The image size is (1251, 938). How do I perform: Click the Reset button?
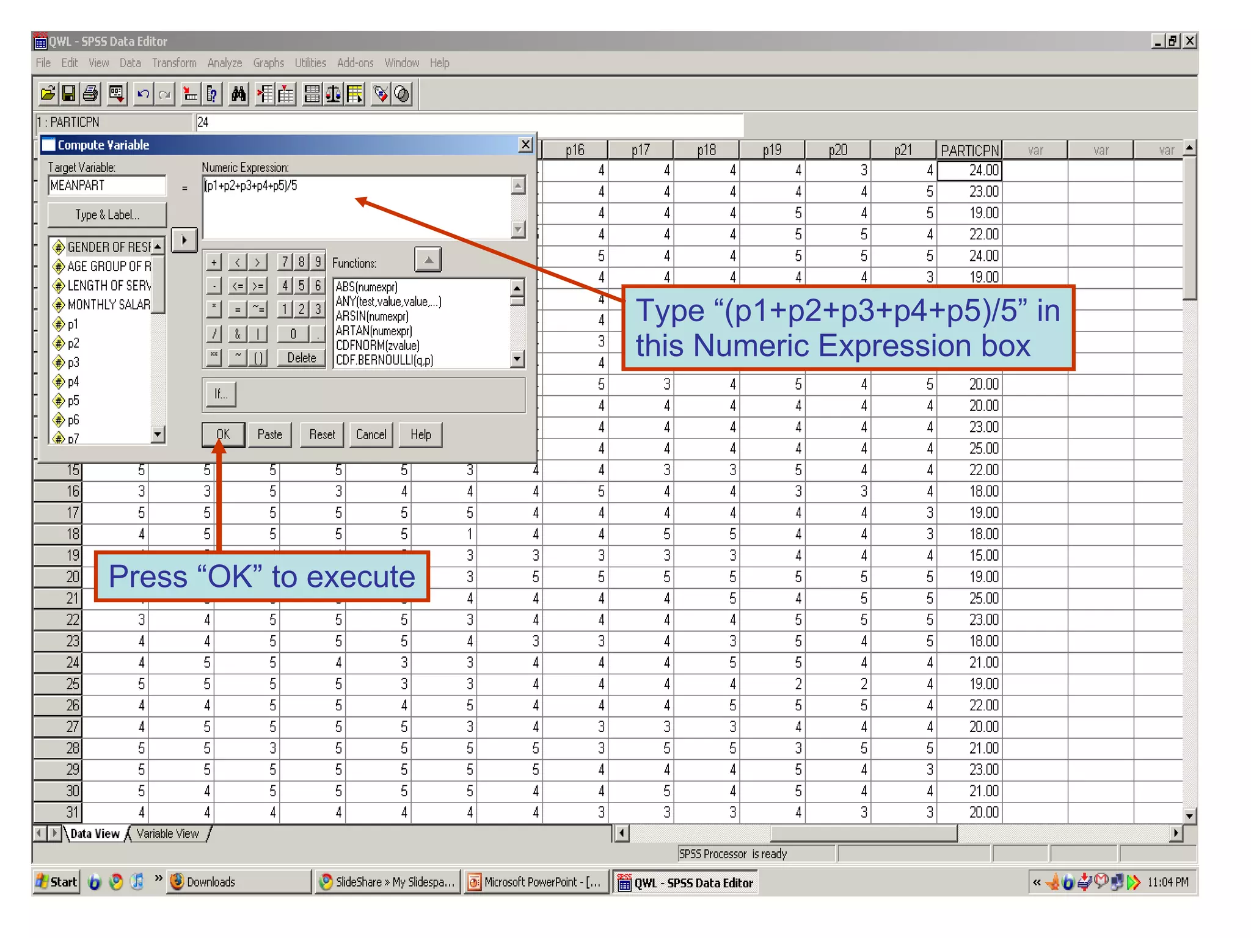[322, 435]
